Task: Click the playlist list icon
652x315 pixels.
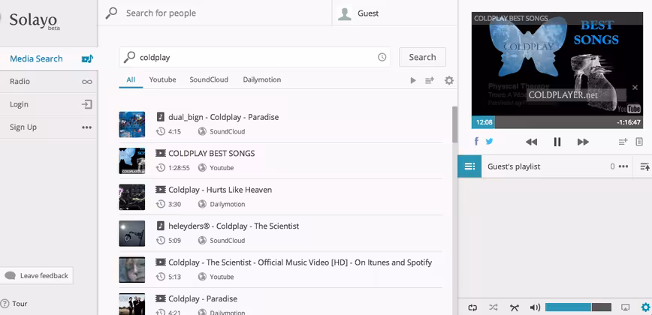Action: pyautogui.click(x=470, y=166)
